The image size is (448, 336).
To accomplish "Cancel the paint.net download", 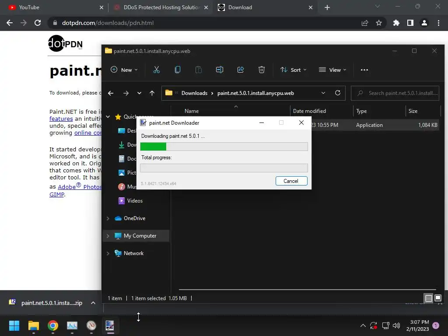I will [x=291, y=181].
